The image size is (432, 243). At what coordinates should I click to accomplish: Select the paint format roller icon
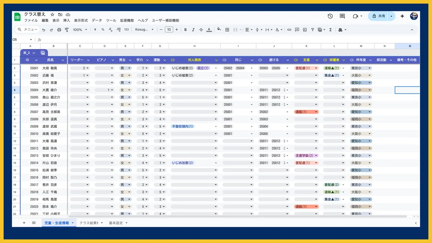click(x=67, y=30)
